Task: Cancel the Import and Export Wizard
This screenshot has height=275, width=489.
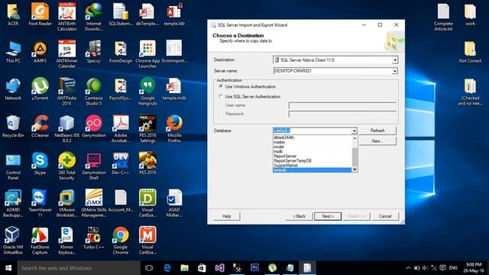Action: tap(385, 216)
